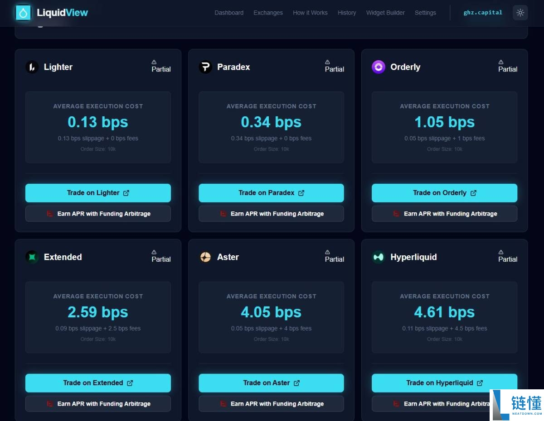Click the ghz.capital link in header
Screen dimensions: 544x421
click(x=483, y=13)
